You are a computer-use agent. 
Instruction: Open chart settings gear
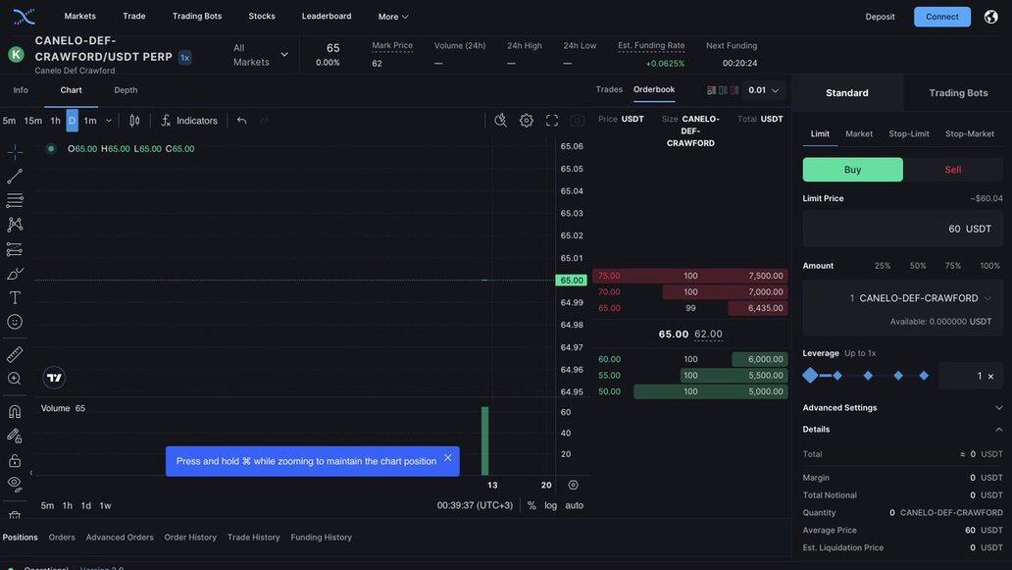[x=526, y=121]
